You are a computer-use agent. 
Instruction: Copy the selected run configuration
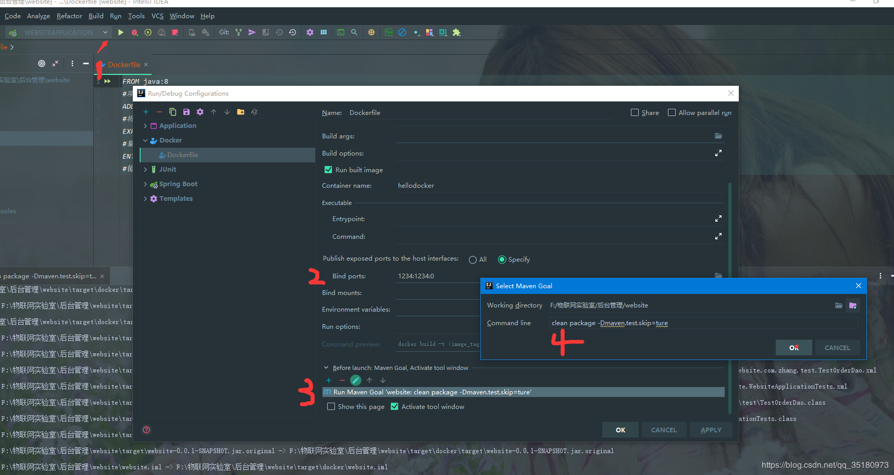click(173, 112)
